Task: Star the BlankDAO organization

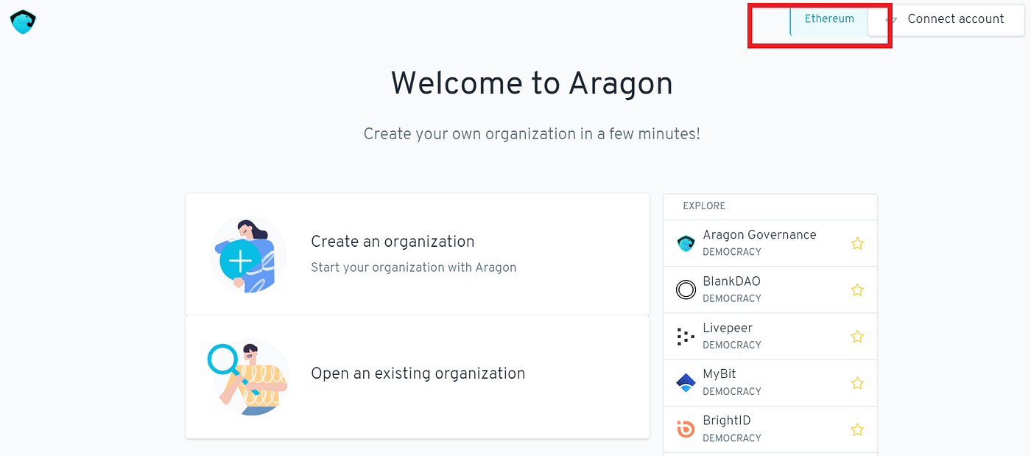Action: pyautogui.click(x=857, y=290)
